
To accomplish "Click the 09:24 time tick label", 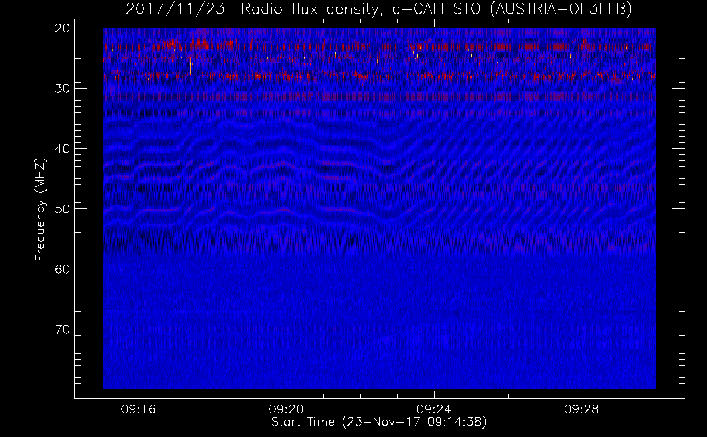I will tap(434, 409).
